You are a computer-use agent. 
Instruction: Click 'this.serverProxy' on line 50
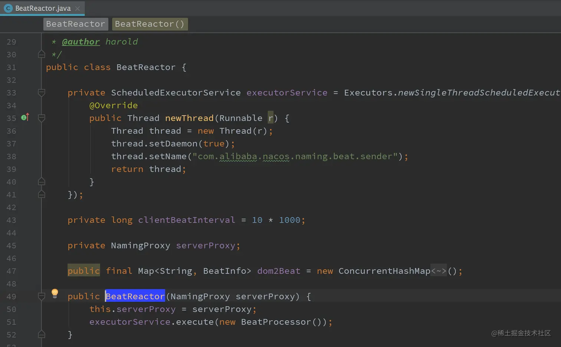coord(132,309)
